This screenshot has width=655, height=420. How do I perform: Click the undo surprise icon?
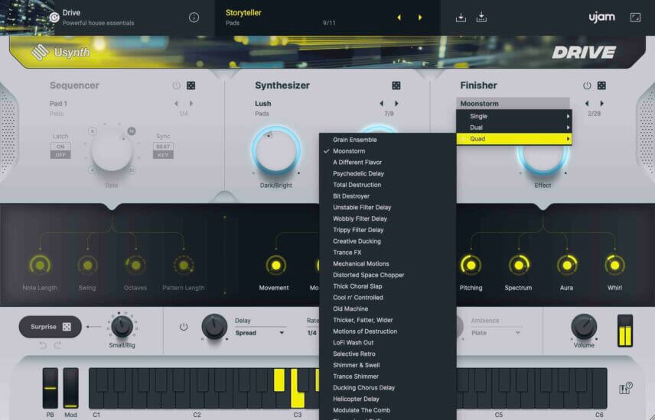[x=43, y=345]
